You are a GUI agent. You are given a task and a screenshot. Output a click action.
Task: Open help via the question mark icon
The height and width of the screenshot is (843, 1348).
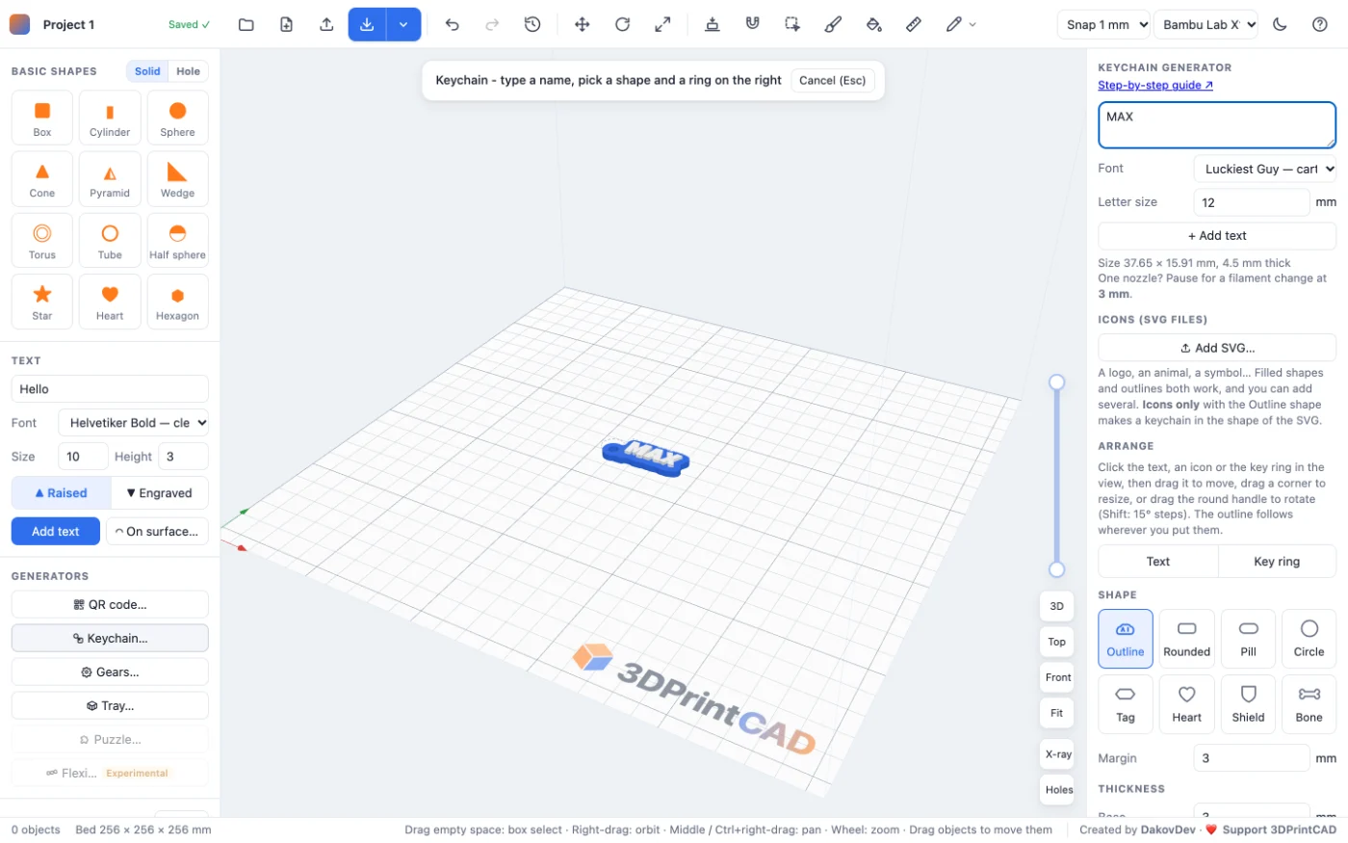[x=1320, y=25]
